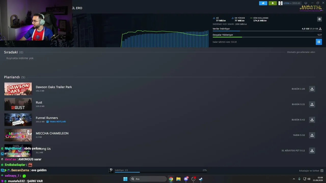Image resolution: width=326 pixels, height=183 pixels.
Task: Open the Funnel Runners thumbnail
Action: point(18,120)
